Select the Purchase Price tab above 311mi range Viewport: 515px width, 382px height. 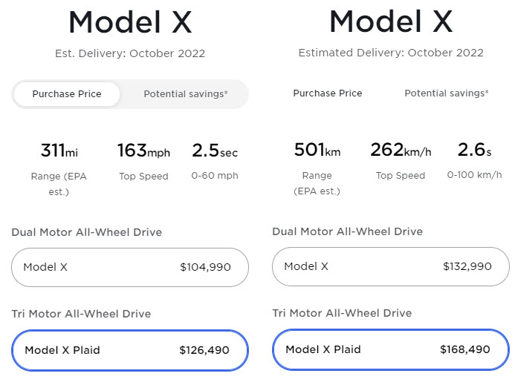tap(68, 94)
